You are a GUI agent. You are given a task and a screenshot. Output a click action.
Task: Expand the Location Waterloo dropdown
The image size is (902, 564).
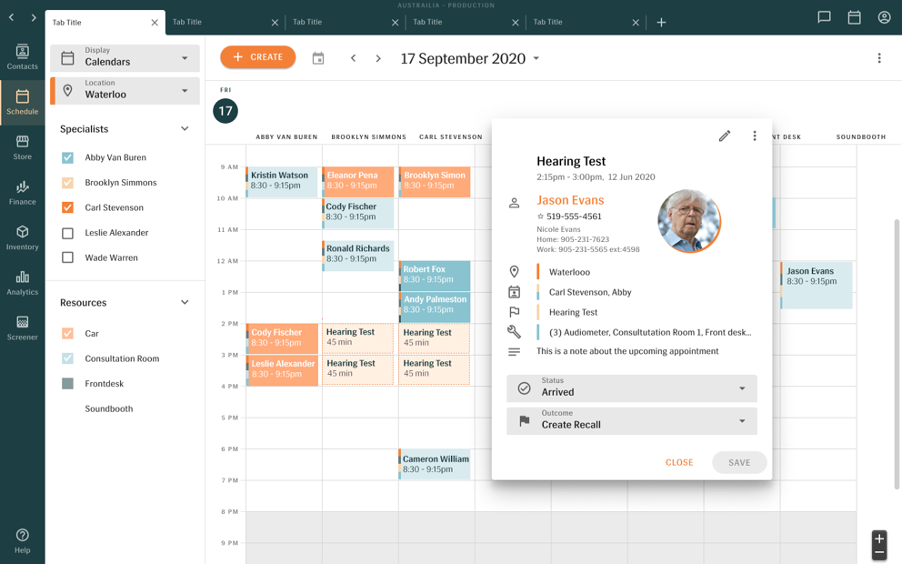pos(125,90)
